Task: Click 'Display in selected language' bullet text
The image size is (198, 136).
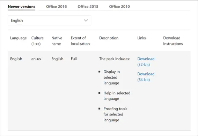Action: click(x=112, y=77)
